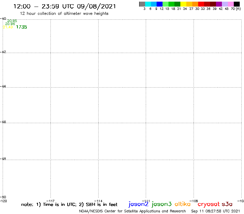
Task: Click the -42 latitude axis label
Action: [x=3, y=52]
